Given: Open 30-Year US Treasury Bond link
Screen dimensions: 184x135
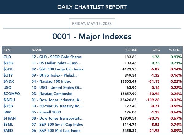Looking at the screenshot, I should point(57,106).
